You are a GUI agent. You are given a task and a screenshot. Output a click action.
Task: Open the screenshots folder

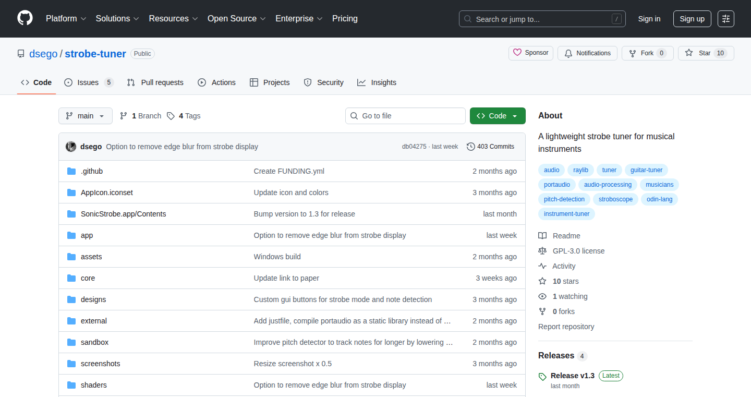pos(101,364)
